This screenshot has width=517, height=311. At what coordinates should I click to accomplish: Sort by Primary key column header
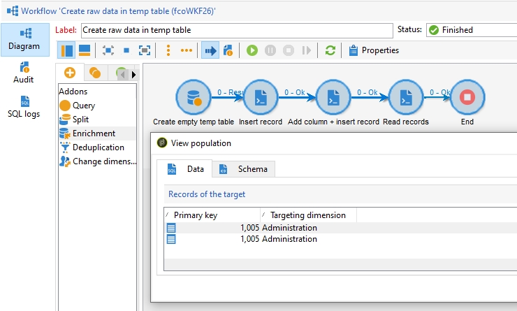[210, 215]
